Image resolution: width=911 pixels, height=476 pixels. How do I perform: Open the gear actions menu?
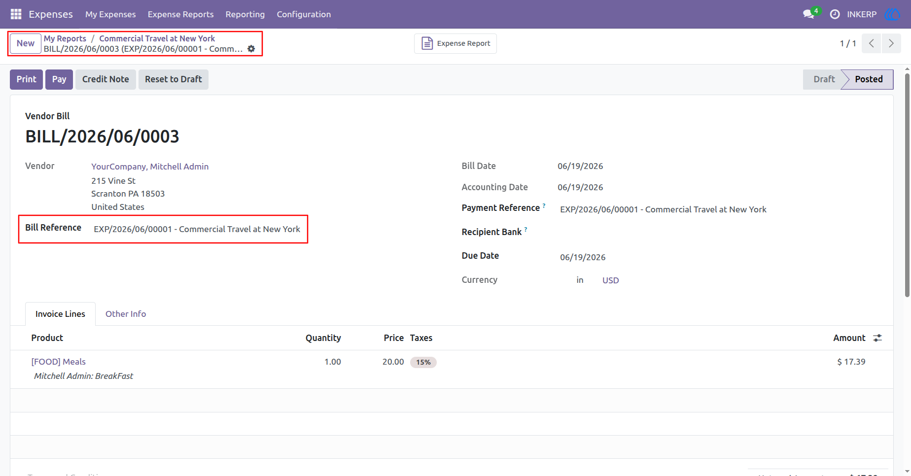[x=251, y=49]
